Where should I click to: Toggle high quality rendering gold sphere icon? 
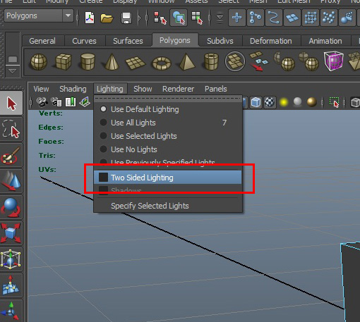pyautogui.click(x=312, y=102)
